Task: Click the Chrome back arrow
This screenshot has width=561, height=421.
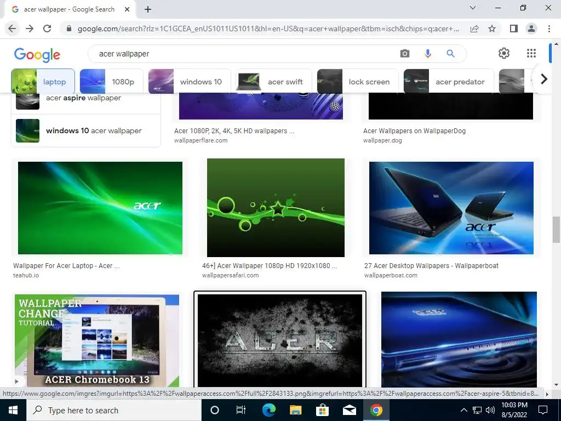Action: (x=12, y=29)
